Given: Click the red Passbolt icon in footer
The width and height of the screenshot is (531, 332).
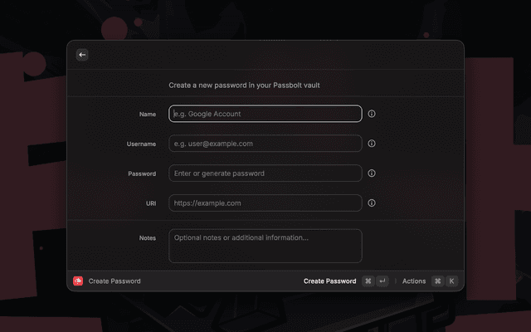Looking at the screenshot, I should (78, 281).
